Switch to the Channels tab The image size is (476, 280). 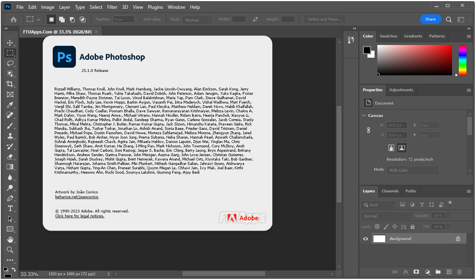390,191
